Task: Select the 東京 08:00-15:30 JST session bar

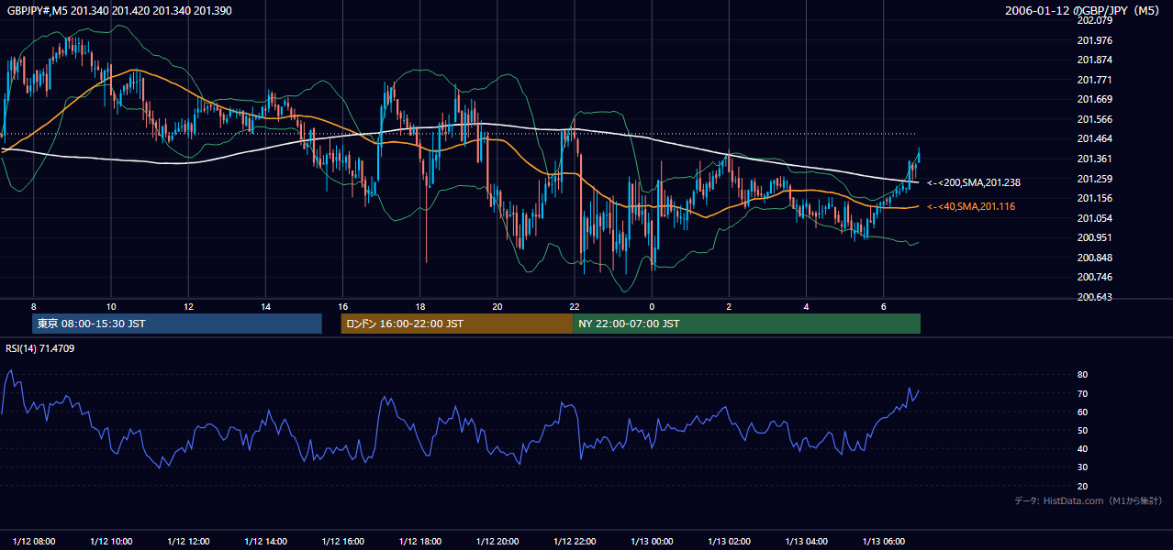Action: [x=177, y=324]
